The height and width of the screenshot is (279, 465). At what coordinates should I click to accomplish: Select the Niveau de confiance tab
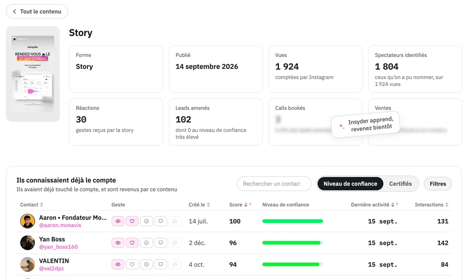coord(350,184)
